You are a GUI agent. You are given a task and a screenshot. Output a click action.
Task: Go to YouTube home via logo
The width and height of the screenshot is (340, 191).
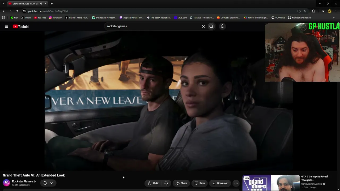click(21, 26)
